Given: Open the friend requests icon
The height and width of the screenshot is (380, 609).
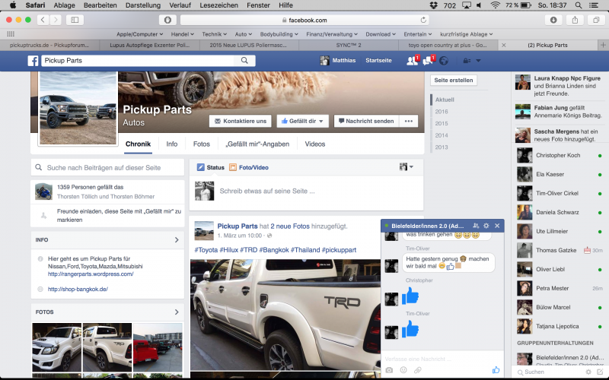Looking at the screenshot, I should [x=413, y=61].
